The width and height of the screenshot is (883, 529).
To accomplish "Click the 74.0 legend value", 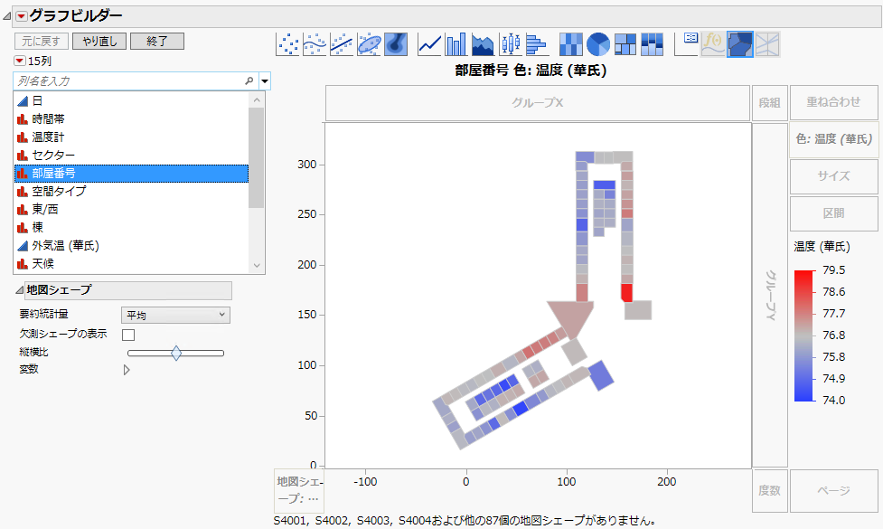I will point(833,401).
